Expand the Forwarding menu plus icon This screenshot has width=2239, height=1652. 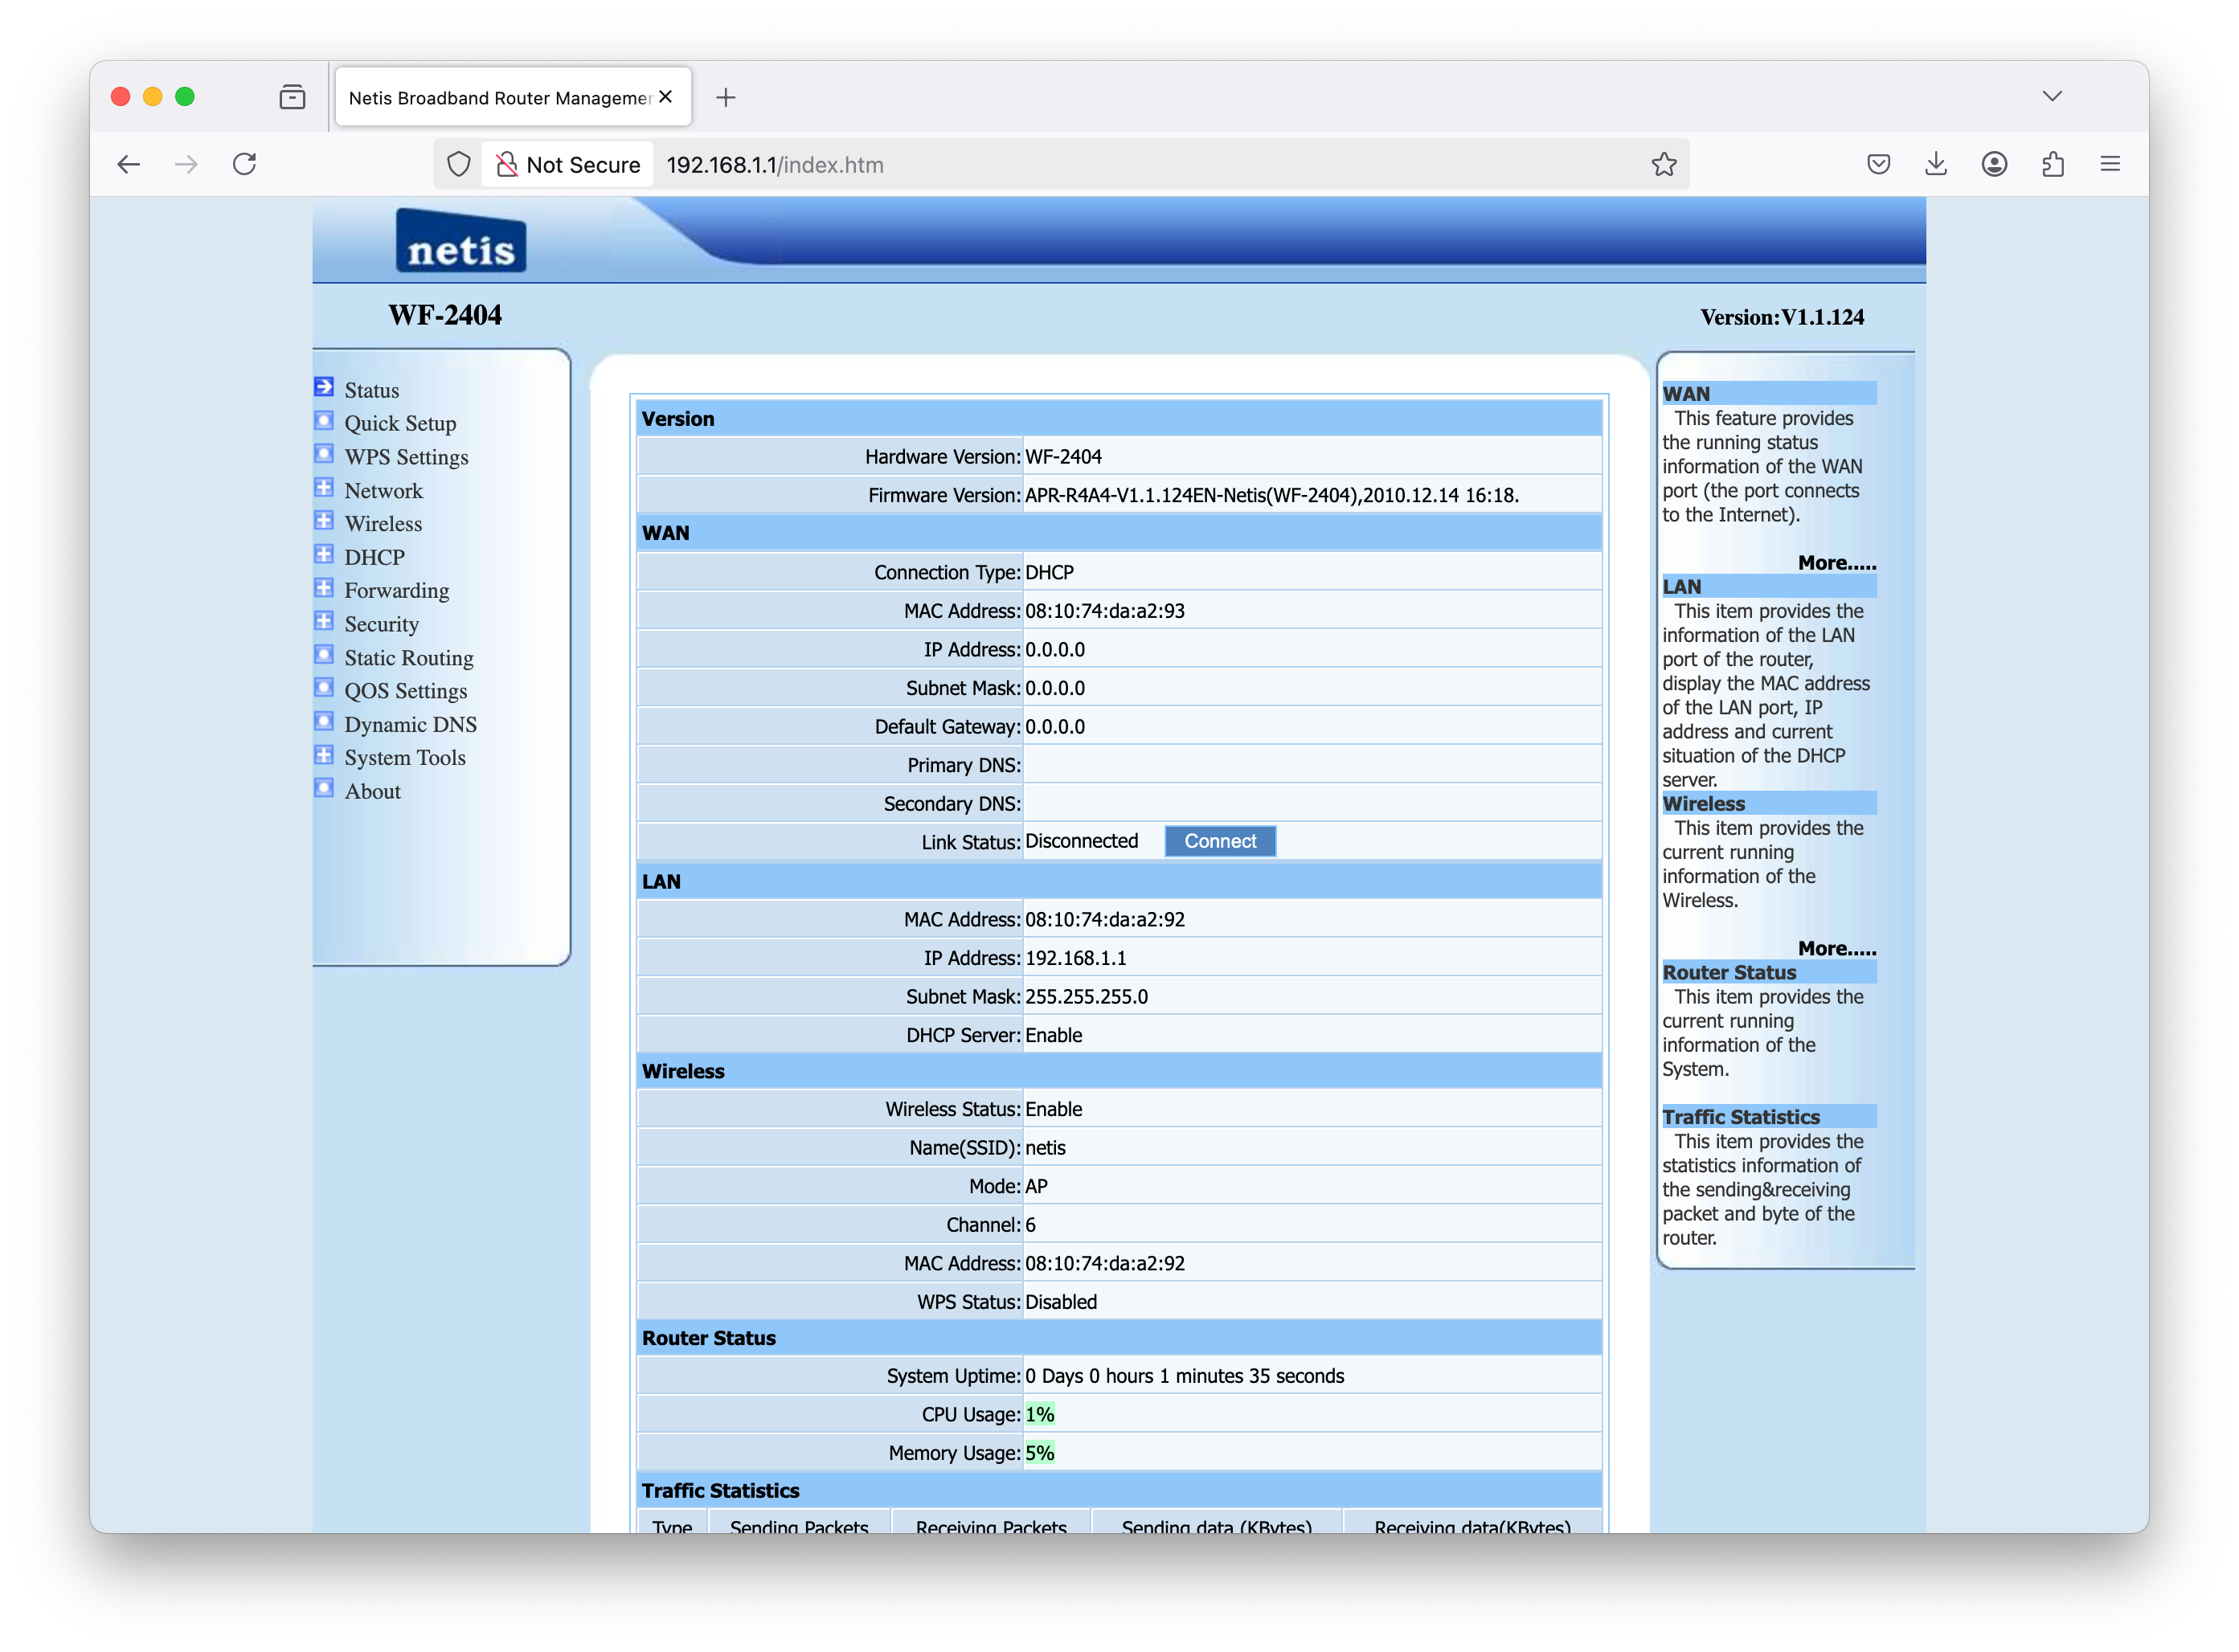[x=324, y=587]
